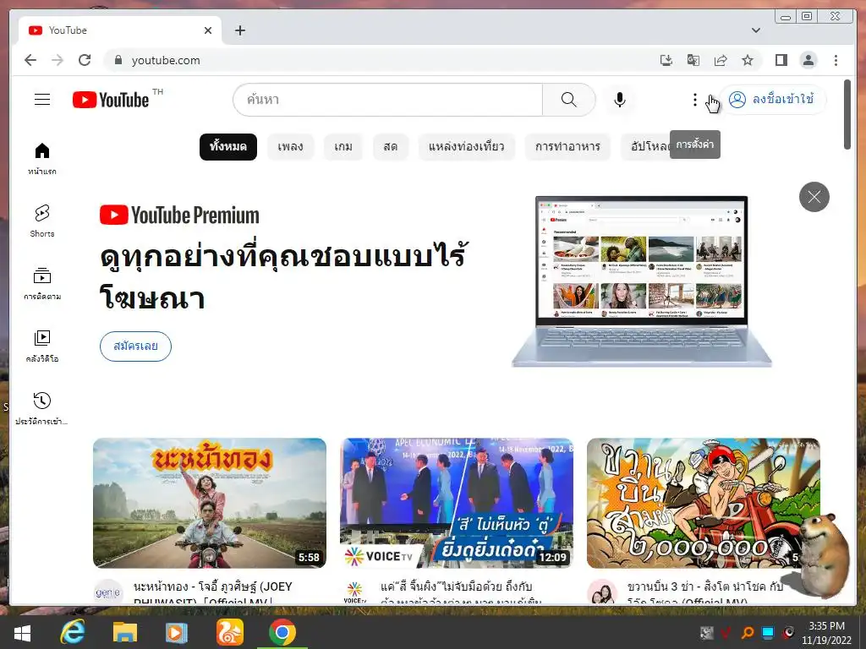Image resolution: width=866 pixels, height=649 pixels.
Task: Open the Windows Start menu
Action: coord(22,633)
